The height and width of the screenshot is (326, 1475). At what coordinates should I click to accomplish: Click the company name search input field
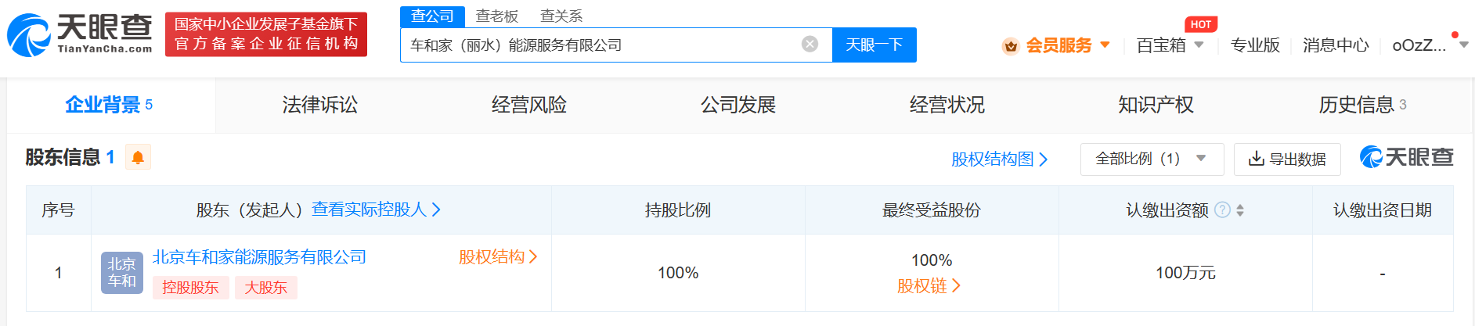click(599, 45)
